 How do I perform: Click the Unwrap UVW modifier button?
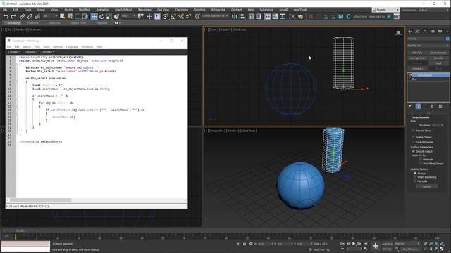point(417,58)
